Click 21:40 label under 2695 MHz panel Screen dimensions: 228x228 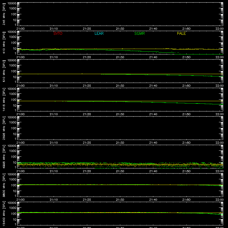tap(153, 143)
